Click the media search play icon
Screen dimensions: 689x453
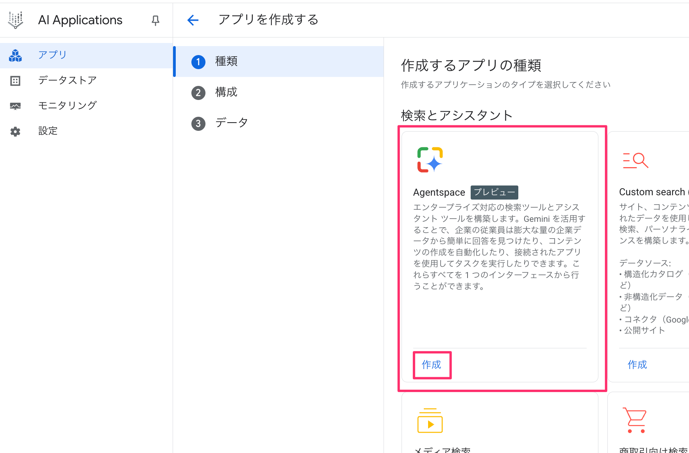(430, 421)
